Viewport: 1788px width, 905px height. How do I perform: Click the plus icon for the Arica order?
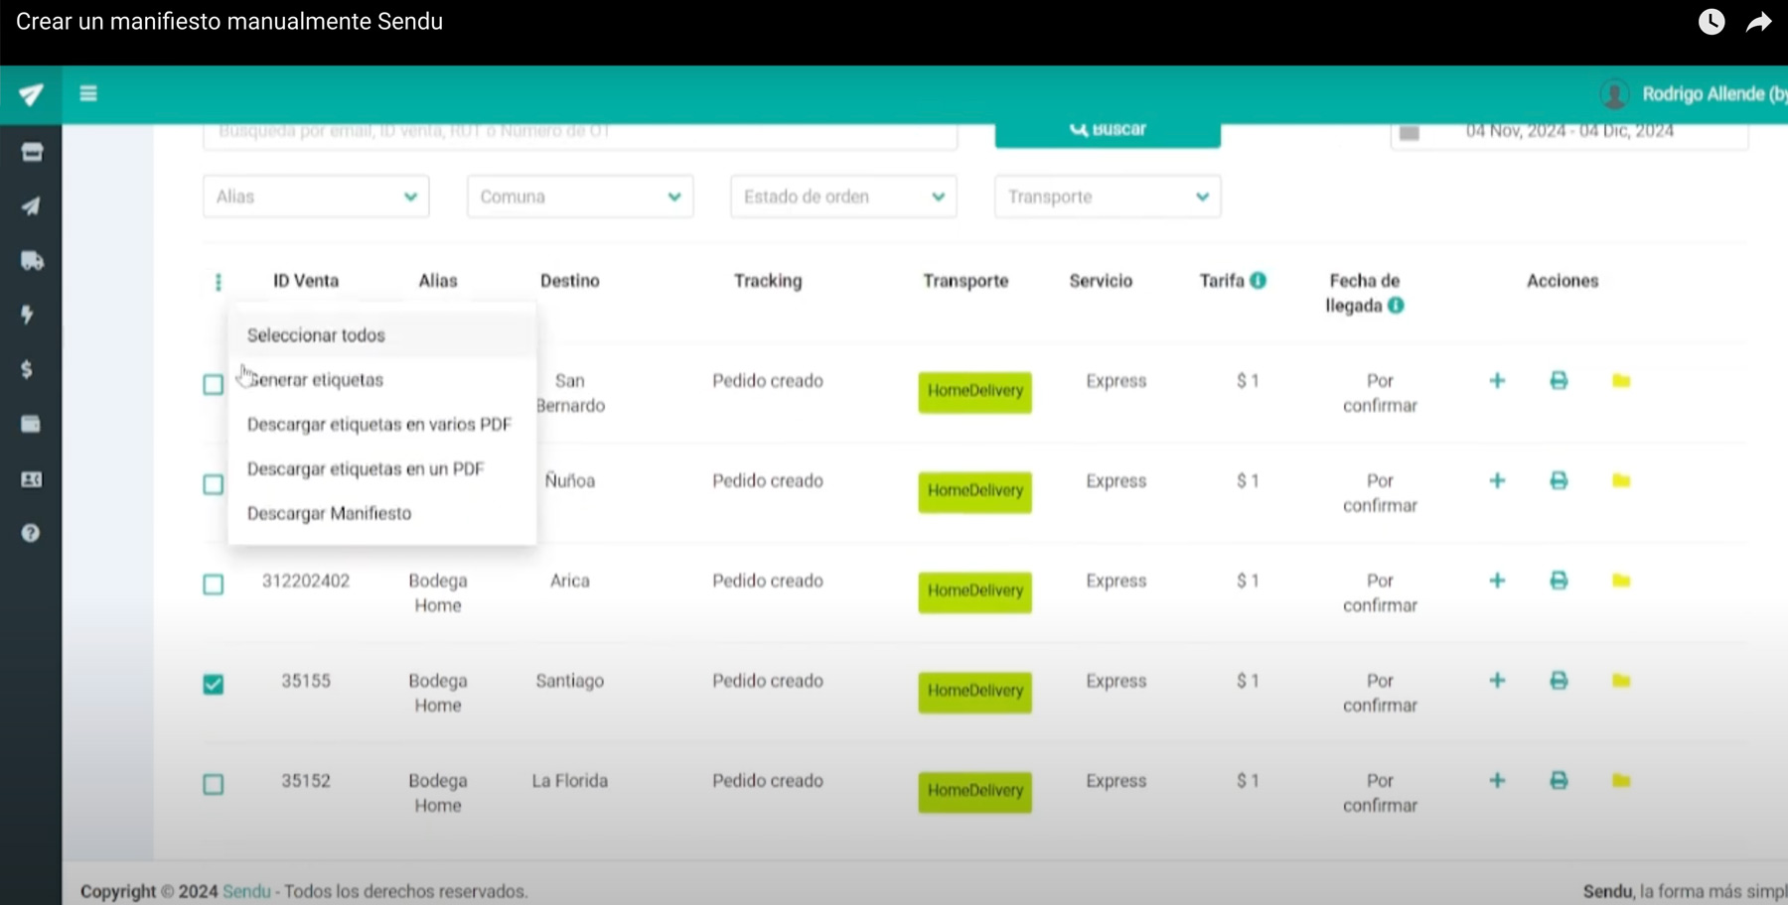1497,581
